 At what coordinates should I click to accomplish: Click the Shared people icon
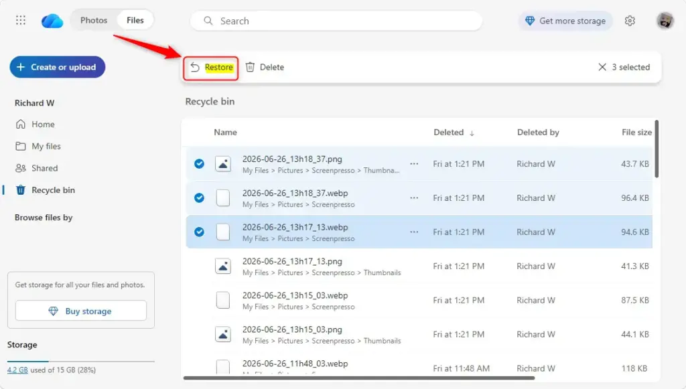click(21, 168)
